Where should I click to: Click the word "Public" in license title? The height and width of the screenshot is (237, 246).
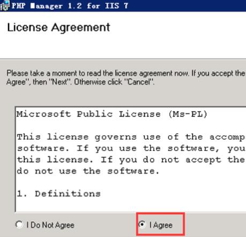(x=95, y=114)
